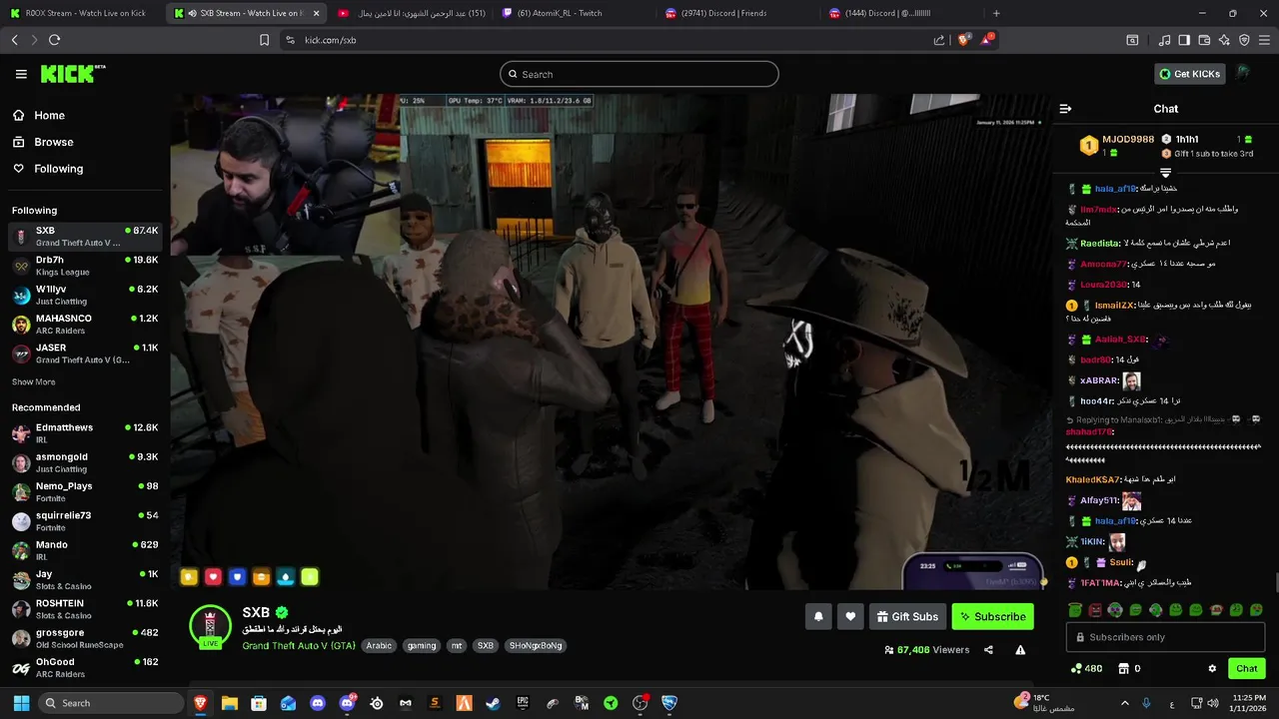Open Brave Shields lion icon
Image resolution: width=1279 pixels, height=719 pixels.
click(x=963, y=40)
